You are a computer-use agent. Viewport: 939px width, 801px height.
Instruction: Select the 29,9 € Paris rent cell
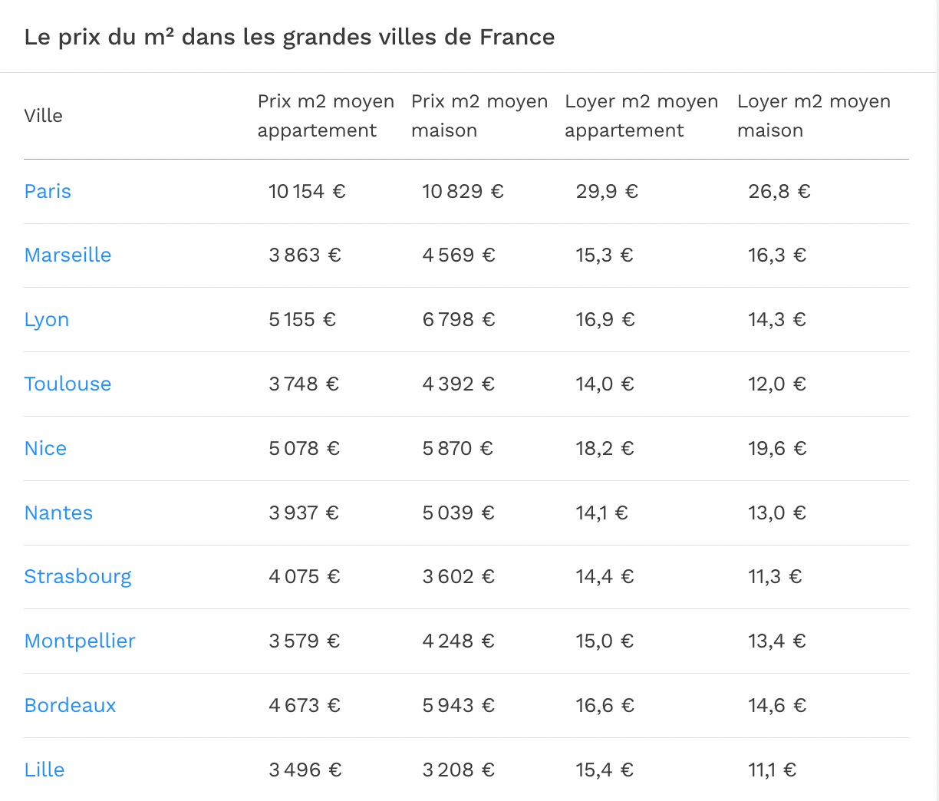[607, 191]
